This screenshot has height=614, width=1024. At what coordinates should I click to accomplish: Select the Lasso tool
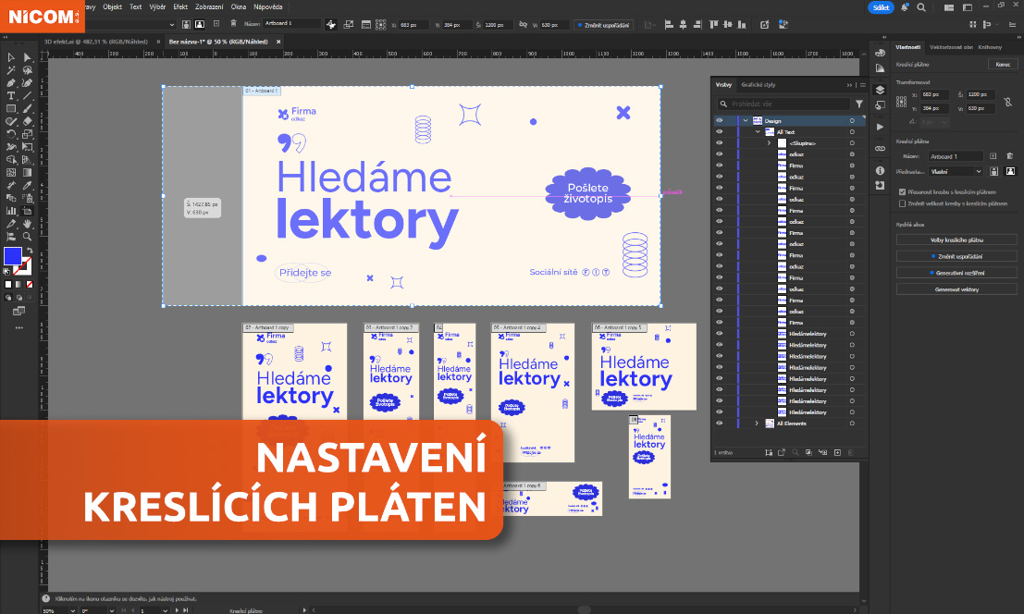point(28,70)
